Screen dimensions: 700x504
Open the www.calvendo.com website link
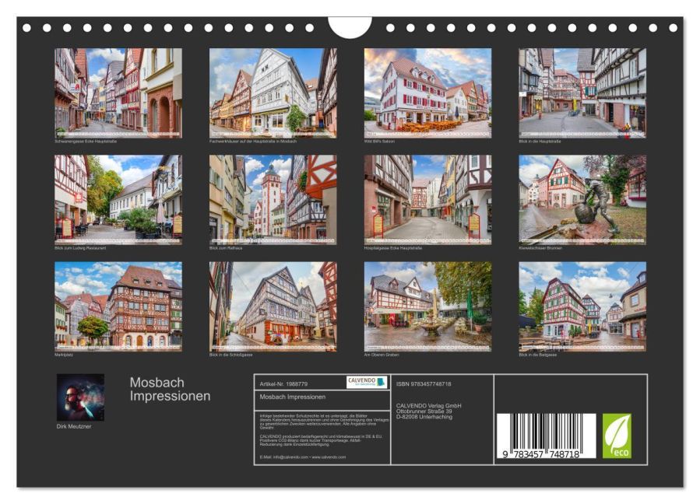(327, 457)
